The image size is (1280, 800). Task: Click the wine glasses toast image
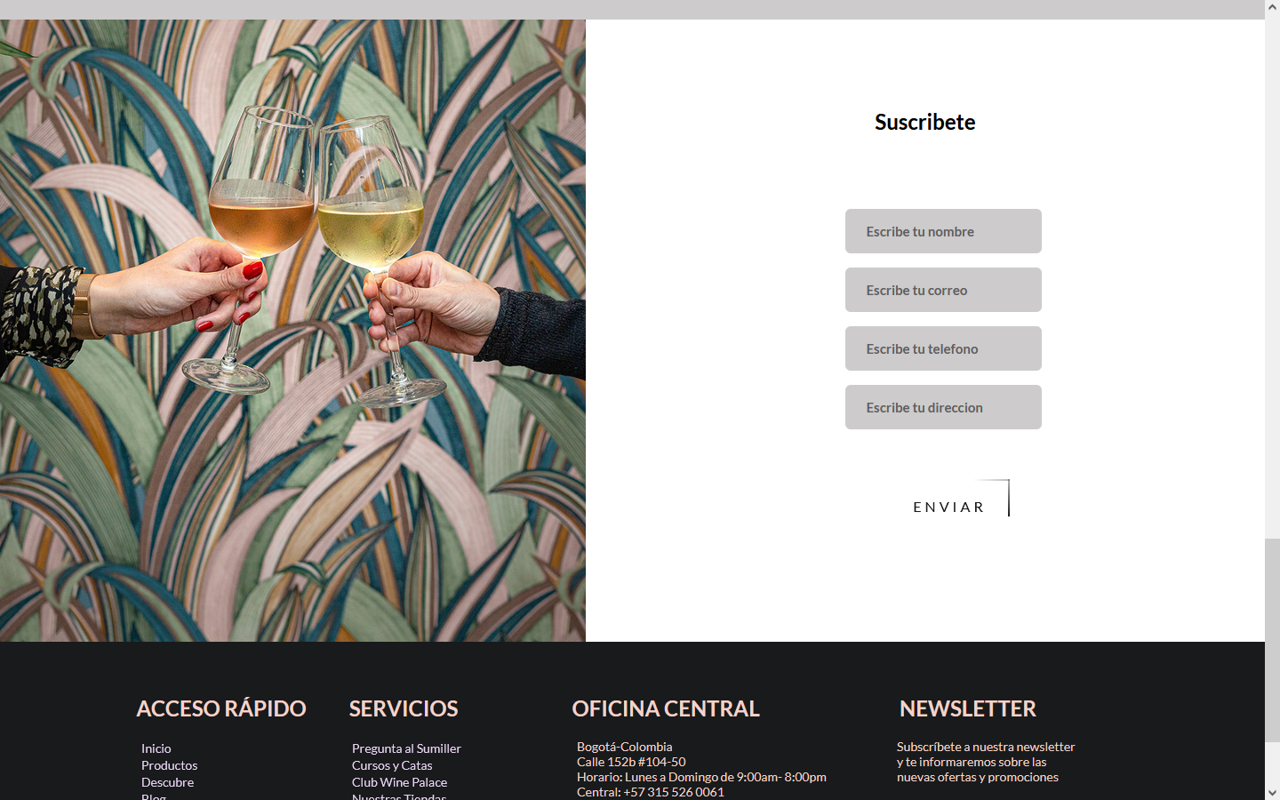pos(292,331)
